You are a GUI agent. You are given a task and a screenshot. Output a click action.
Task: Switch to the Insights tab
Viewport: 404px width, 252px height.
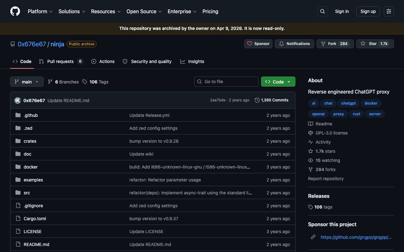pyautogui.click(x=192, y=61)
